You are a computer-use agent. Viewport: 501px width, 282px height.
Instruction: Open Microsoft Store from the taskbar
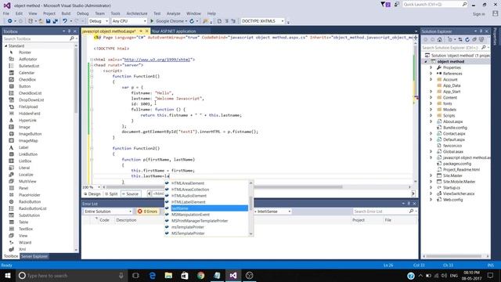coord(185,275)
